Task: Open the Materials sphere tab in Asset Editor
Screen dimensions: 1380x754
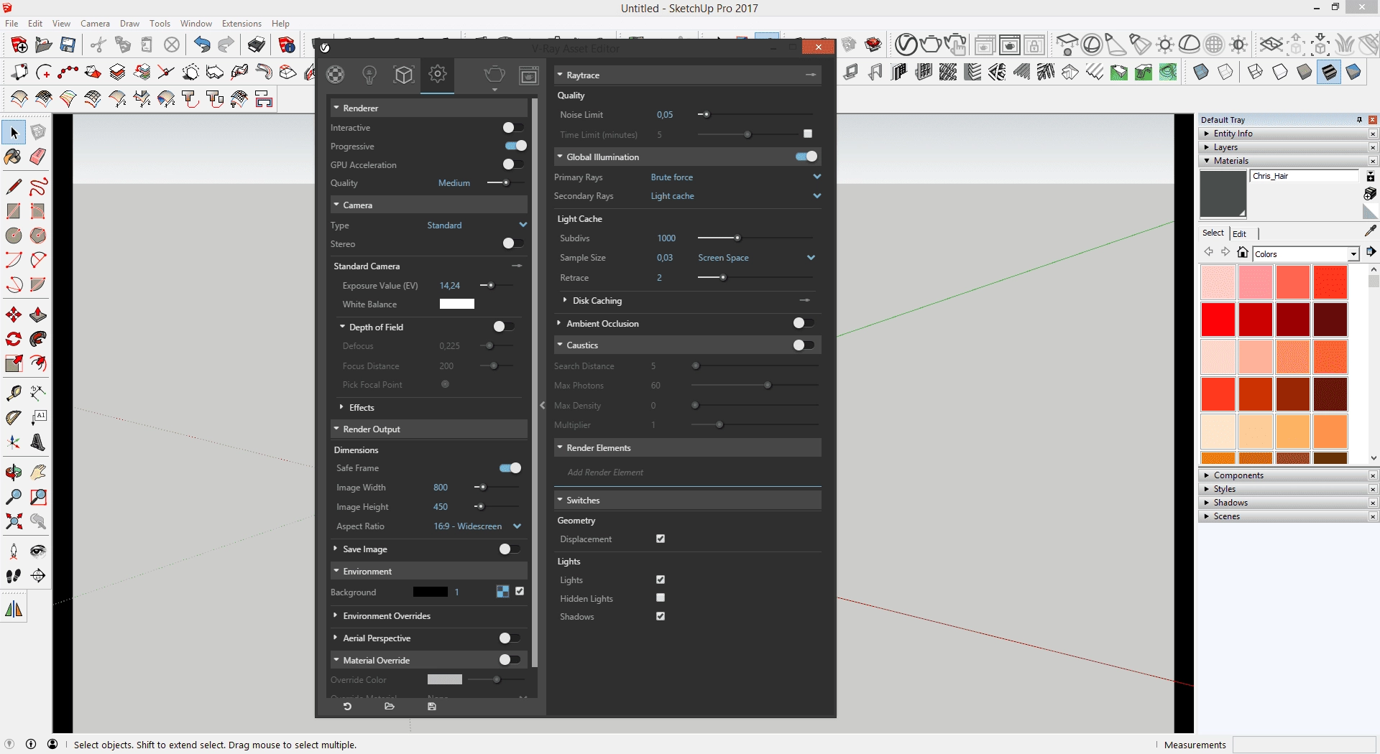Action: click(335, 75)
